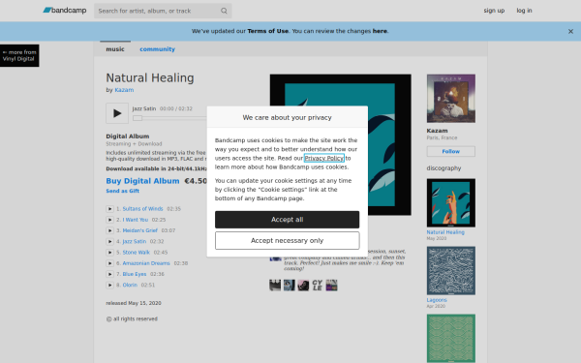Click the track progress slider handle
Screen dimensions: 581x363
pos(138,118)
